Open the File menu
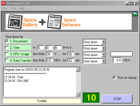 click(x=5, y=8)
